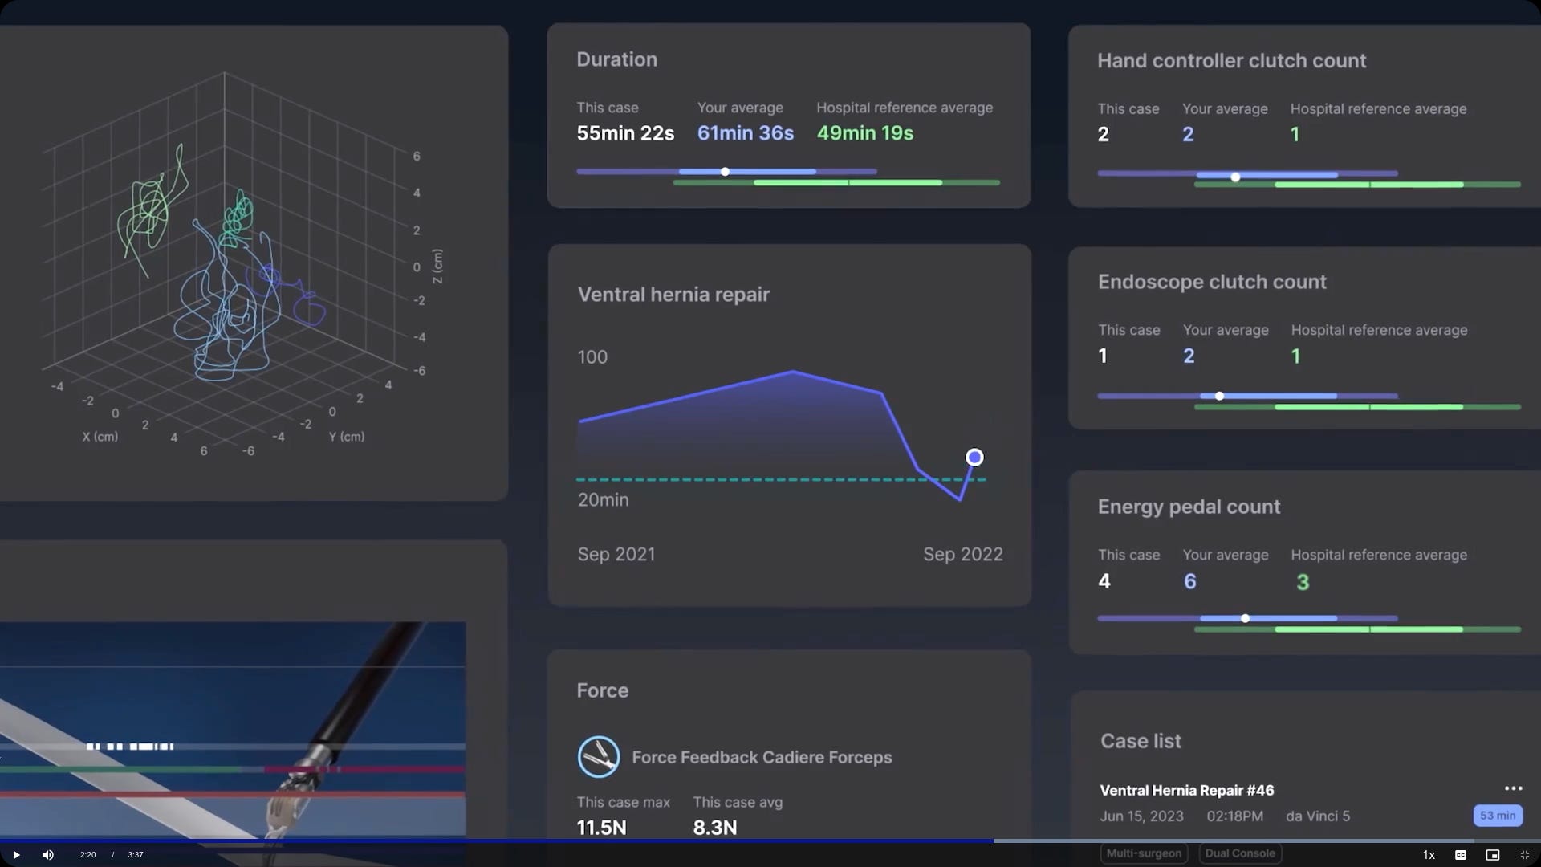This screenshot has height=867, width=1541.
Task: Open Ventral Hernia Repair #46 options menu
Action: 1513,788
